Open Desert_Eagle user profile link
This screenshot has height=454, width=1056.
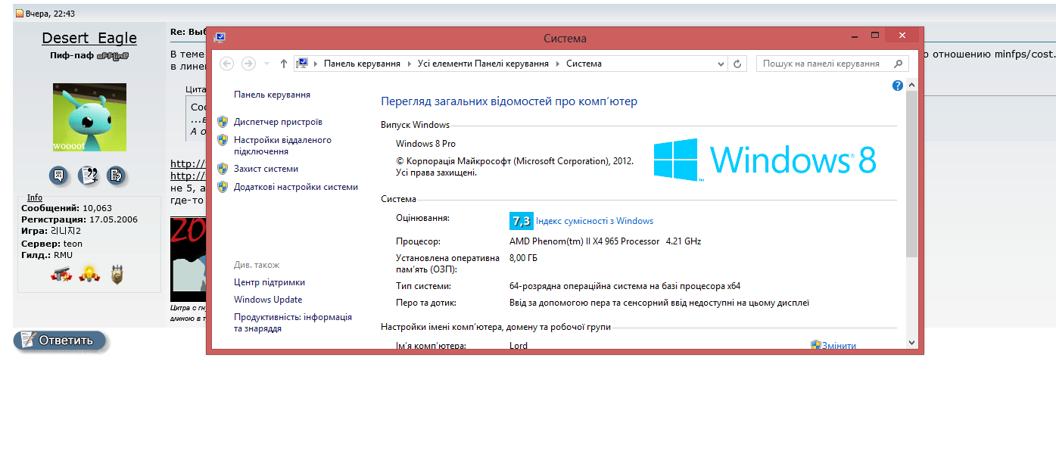[89, 38]
